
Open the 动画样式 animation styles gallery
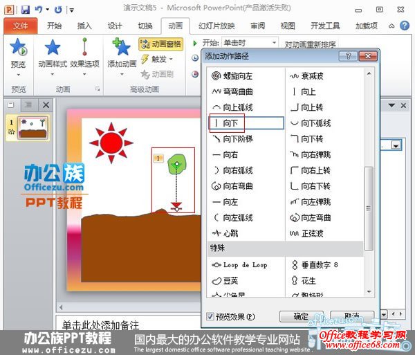(x=53, y=56)
